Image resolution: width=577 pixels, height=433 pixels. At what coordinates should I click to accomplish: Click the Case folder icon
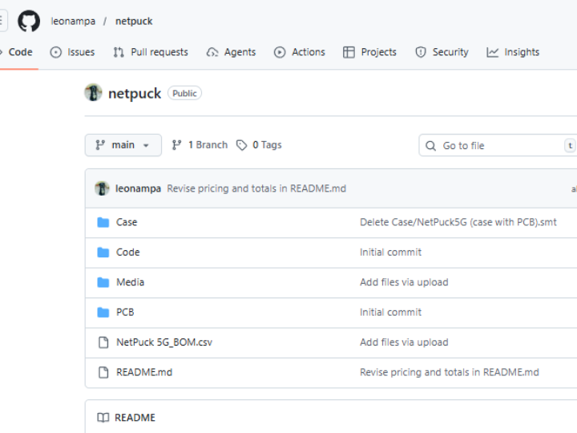[103, 222]
